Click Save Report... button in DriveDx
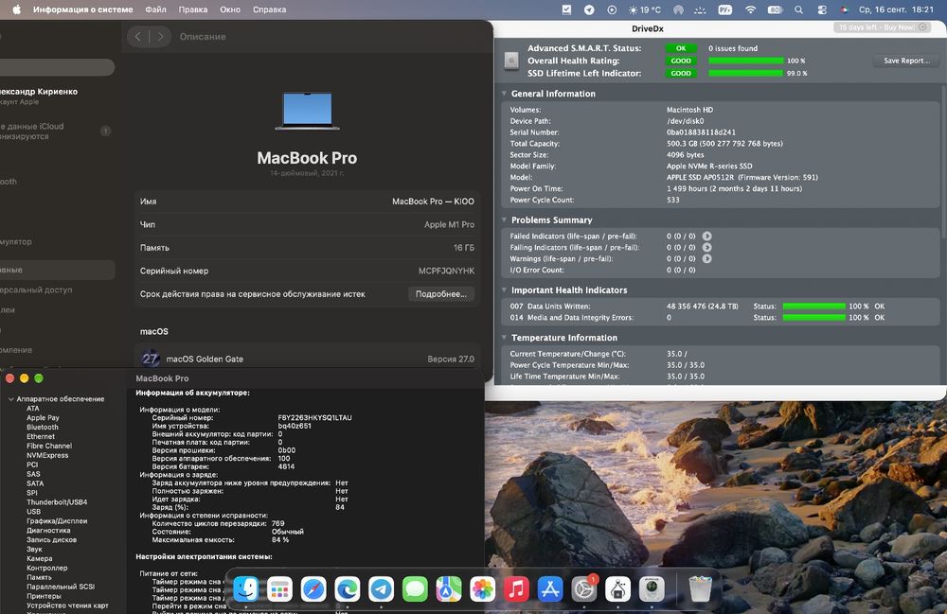947x614 pixels. click(906, 61)
